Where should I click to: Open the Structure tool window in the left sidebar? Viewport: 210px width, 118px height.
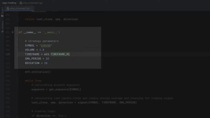pyautogui.click(x=2, y=27)
